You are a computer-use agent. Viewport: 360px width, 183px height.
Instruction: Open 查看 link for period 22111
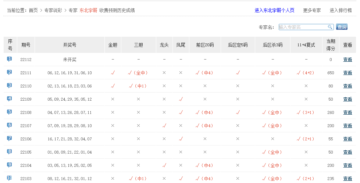point(347,73)
